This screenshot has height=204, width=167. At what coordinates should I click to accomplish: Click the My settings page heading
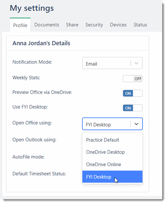(32, 8)
